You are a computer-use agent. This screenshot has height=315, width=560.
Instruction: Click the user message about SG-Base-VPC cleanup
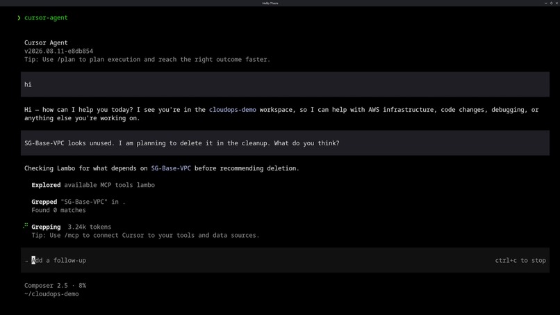285,143
